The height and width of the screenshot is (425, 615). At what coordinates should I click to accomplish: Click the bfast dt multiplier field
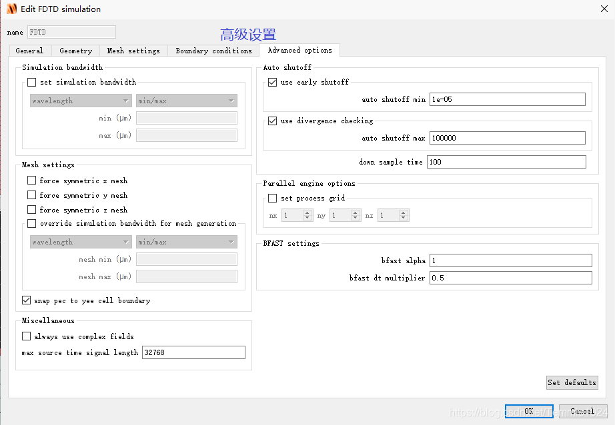(511, 278)
